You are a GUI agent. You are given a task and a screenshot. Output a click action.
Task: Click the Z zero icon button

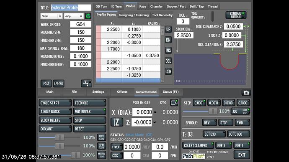(x=117, y=122)
